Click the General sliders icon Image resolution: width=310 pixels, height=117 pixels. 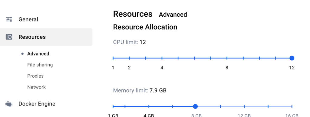(x=9, y=19)
